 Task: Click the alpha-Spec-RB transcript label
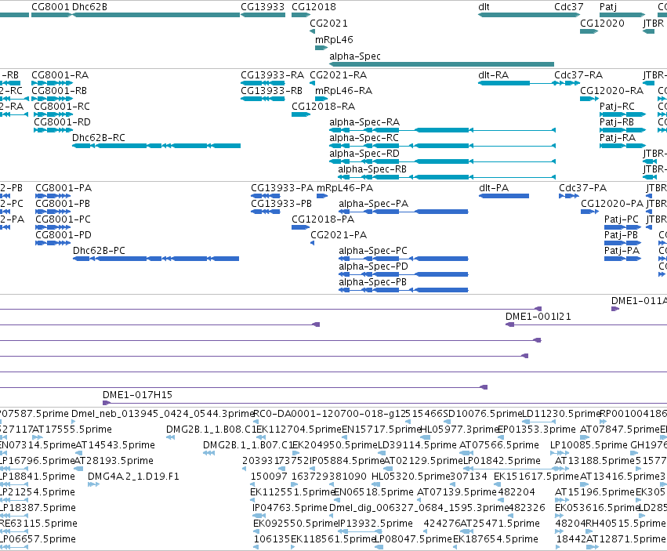[372, 169]
